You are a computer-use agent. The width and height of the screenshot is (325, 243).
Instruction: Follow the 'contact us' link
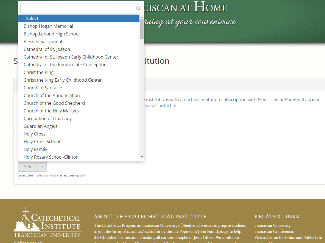pos(167,106)
